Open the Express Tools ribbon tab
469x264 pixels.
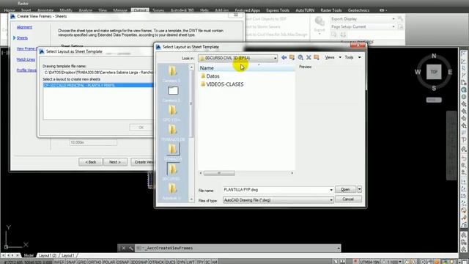click(x=278, y=10)
